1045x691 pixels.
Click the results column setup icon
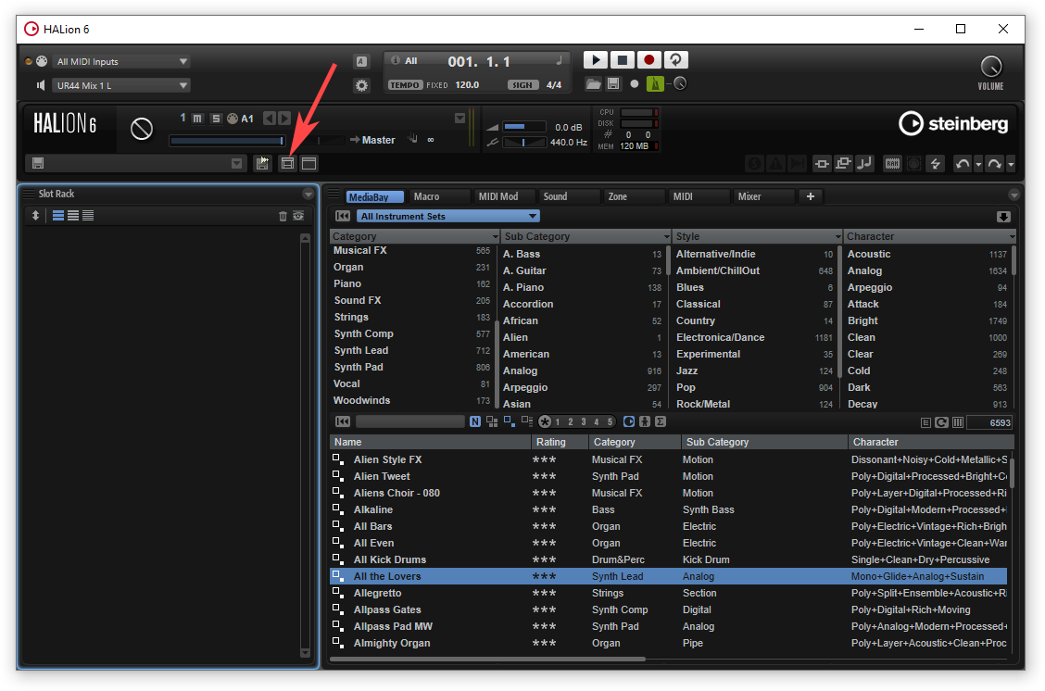[958, 422]
